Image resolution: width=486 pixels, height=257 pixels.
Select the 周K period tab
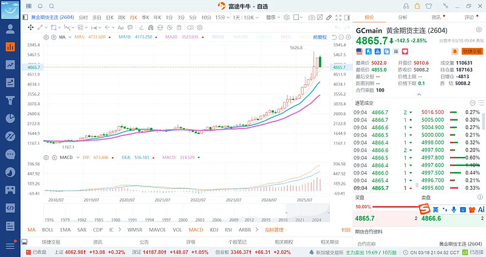pos(122,18)
